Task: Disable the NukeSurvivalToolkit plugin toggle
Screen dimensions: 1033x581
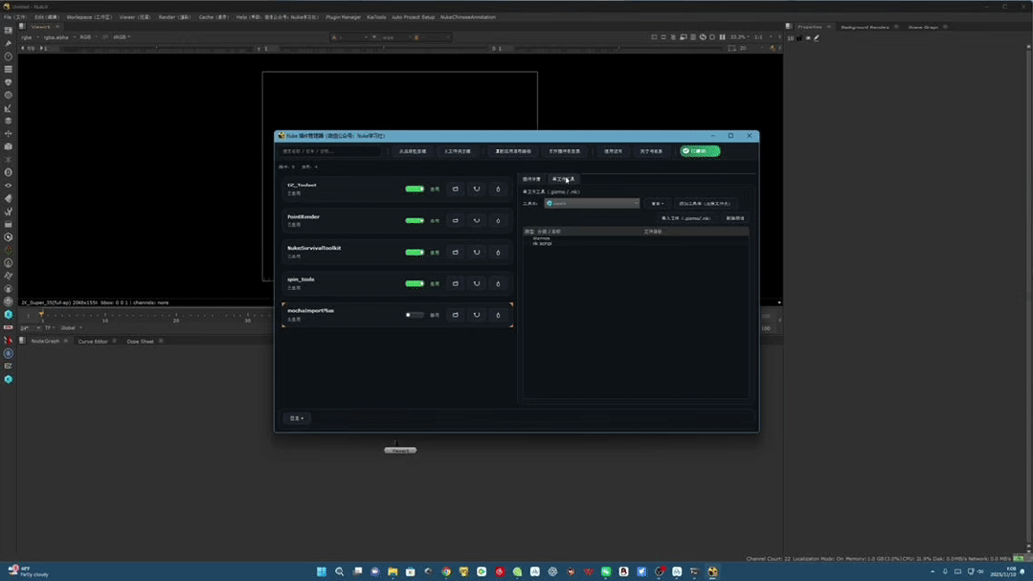Action: tap(415, 253)
